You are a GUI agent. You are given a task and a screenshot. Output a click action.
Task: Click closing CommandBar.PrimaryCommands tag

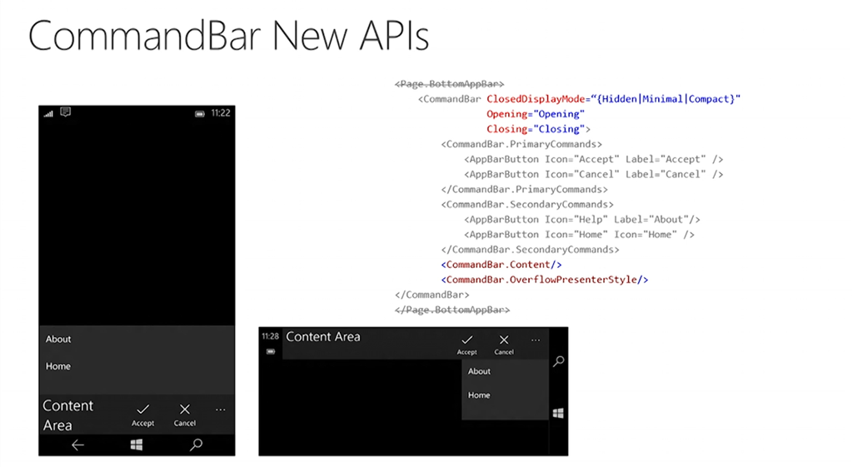point(525,189)
